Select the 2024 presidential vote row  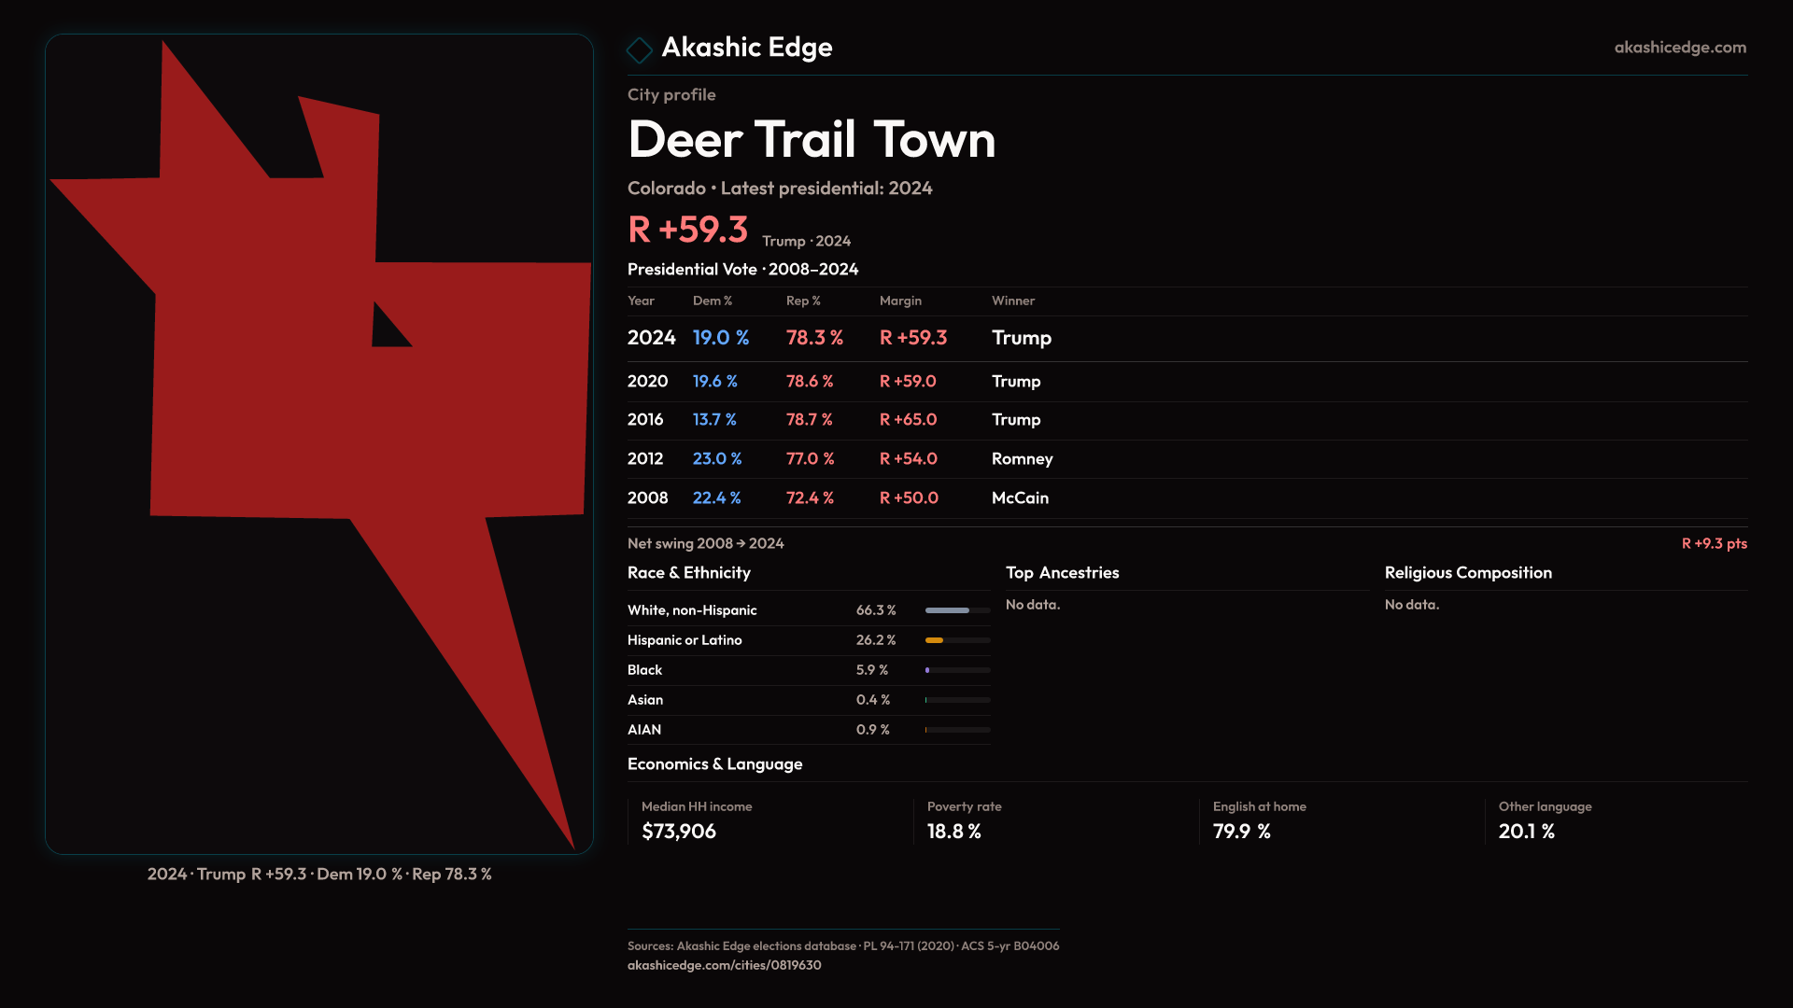coord(651,338)
